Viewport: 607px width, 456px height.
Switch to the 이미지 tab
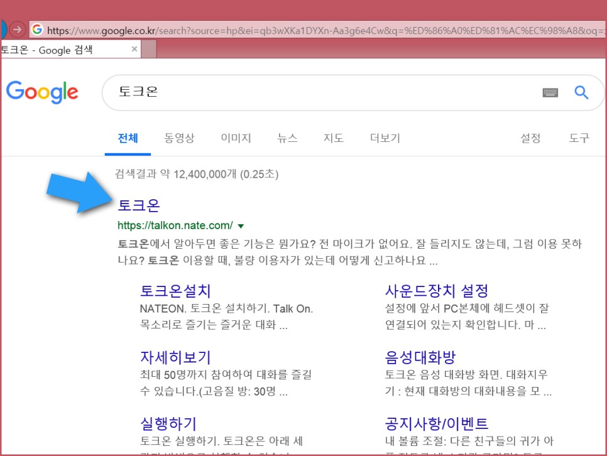pos(236,138)
